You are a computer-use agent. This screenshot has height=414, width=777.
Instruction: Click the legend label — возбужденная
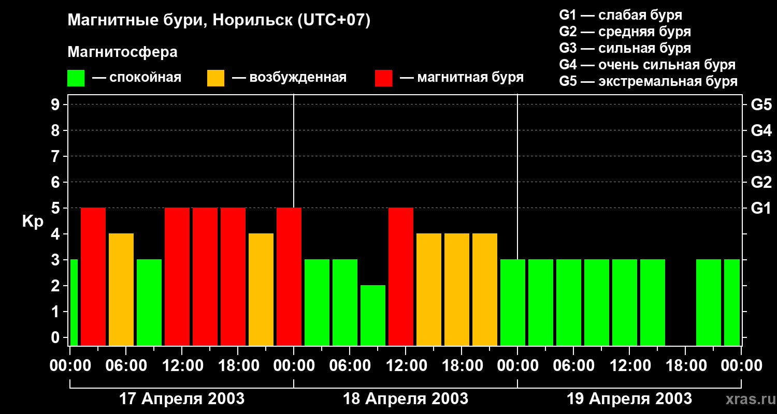point(289,78)
